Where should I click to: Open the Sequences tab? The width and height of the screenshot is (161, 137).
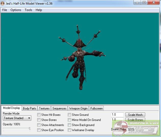(59, 108)
